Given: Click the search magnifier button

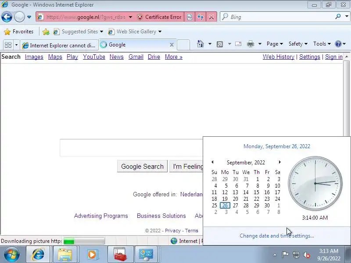Looking at the screenshot, I should (x=338, y=17).
